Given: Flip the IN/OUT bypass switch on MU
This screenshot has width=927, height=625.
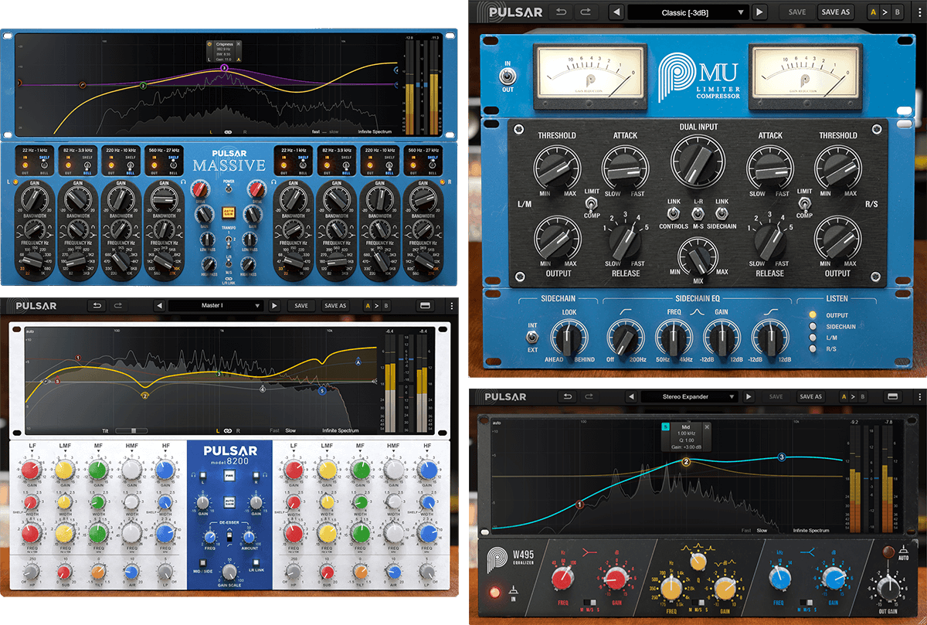Looking at the screenshot, I should pyautogui.click(x=507, y=76).
